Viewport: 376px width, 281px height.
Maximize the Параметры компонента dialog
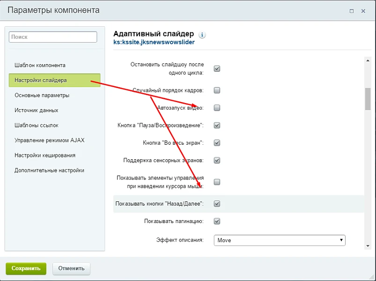[x=352, y=11]
